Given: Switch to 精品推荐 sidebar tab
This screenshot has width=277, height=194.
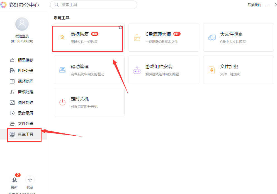Looking at the screenshot, I should coord(25,60).
